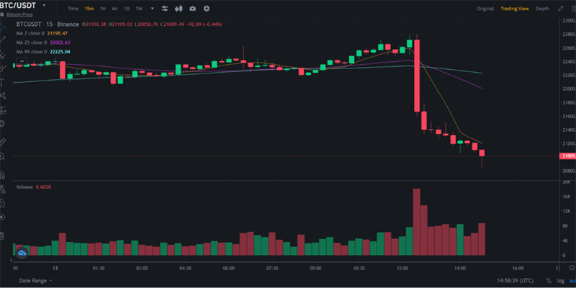The height and width of the screenshot is (288, 576).
Task: Select the Text tool in left sidebar
Action: click(x=4, y=81)
